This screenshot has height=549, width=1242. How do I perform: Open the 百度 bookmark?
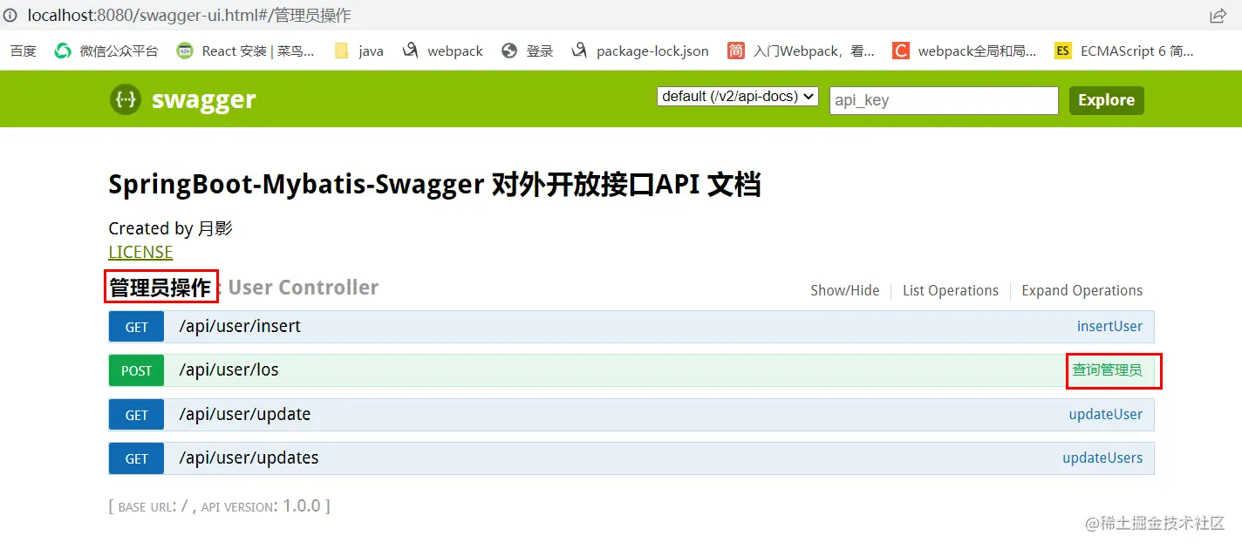click(24, 51)
